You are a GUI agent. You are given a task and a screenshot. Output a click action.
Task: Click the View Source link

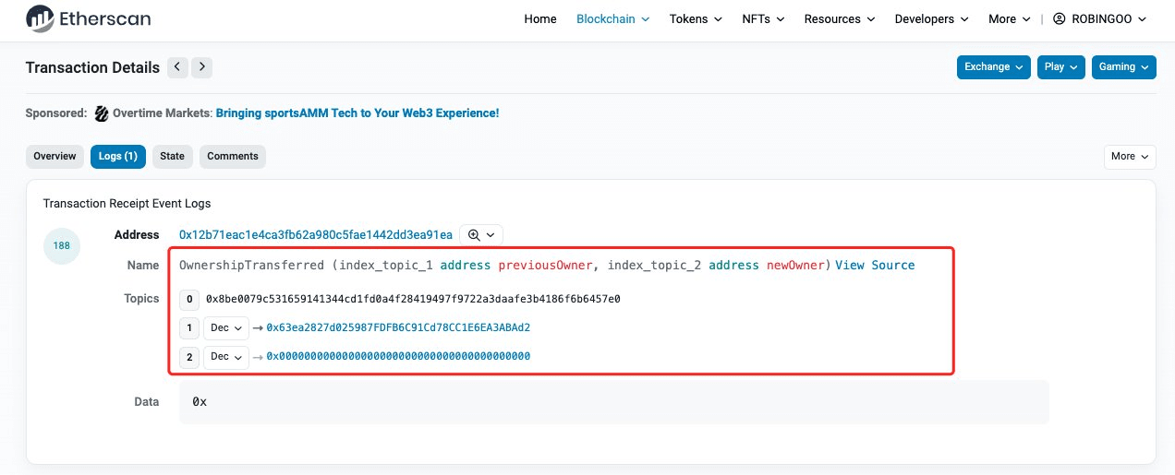coord(875,266)
